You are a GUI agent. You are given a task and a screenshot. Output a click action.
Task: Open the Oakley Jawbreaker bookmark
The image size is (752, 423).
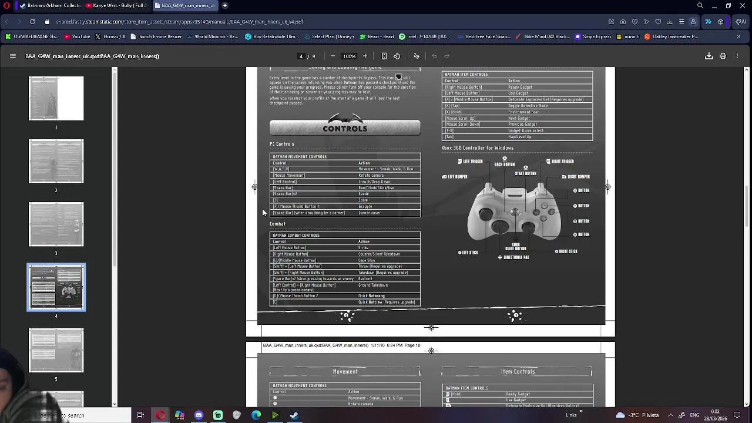(672, 36)
